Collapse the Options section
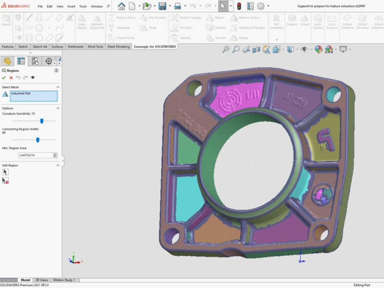This screenshot has height=288, width=384. pos(58,108)
